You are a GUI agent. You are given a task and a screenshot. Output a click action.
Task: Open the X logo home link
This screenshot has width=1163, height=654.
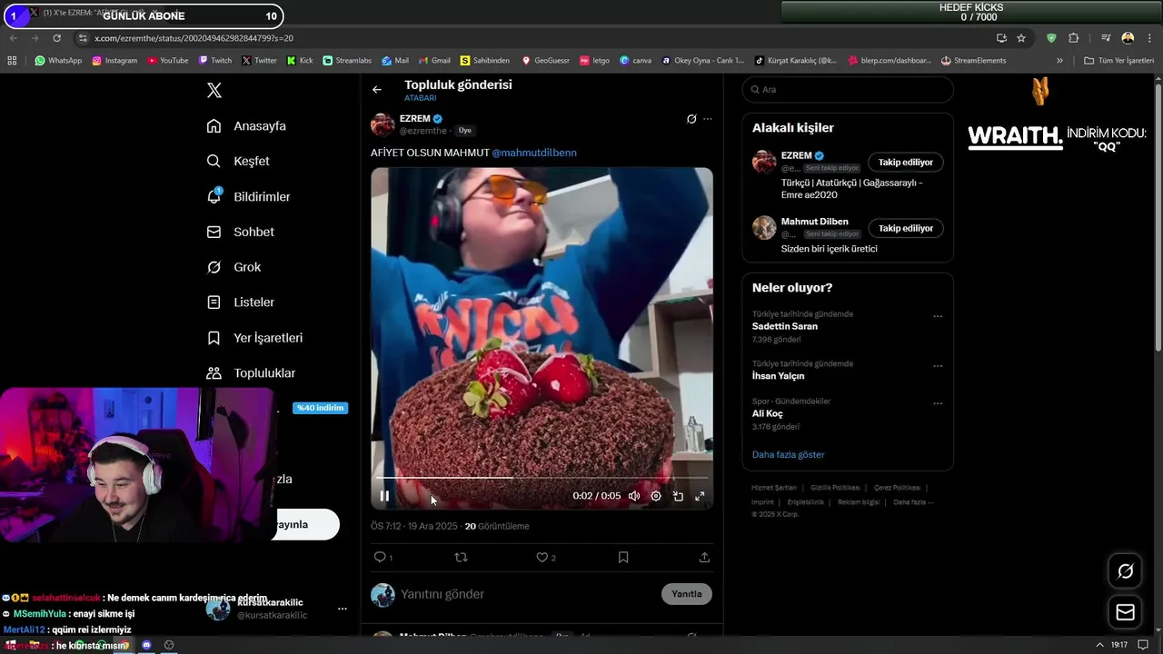tap(214, 90)
